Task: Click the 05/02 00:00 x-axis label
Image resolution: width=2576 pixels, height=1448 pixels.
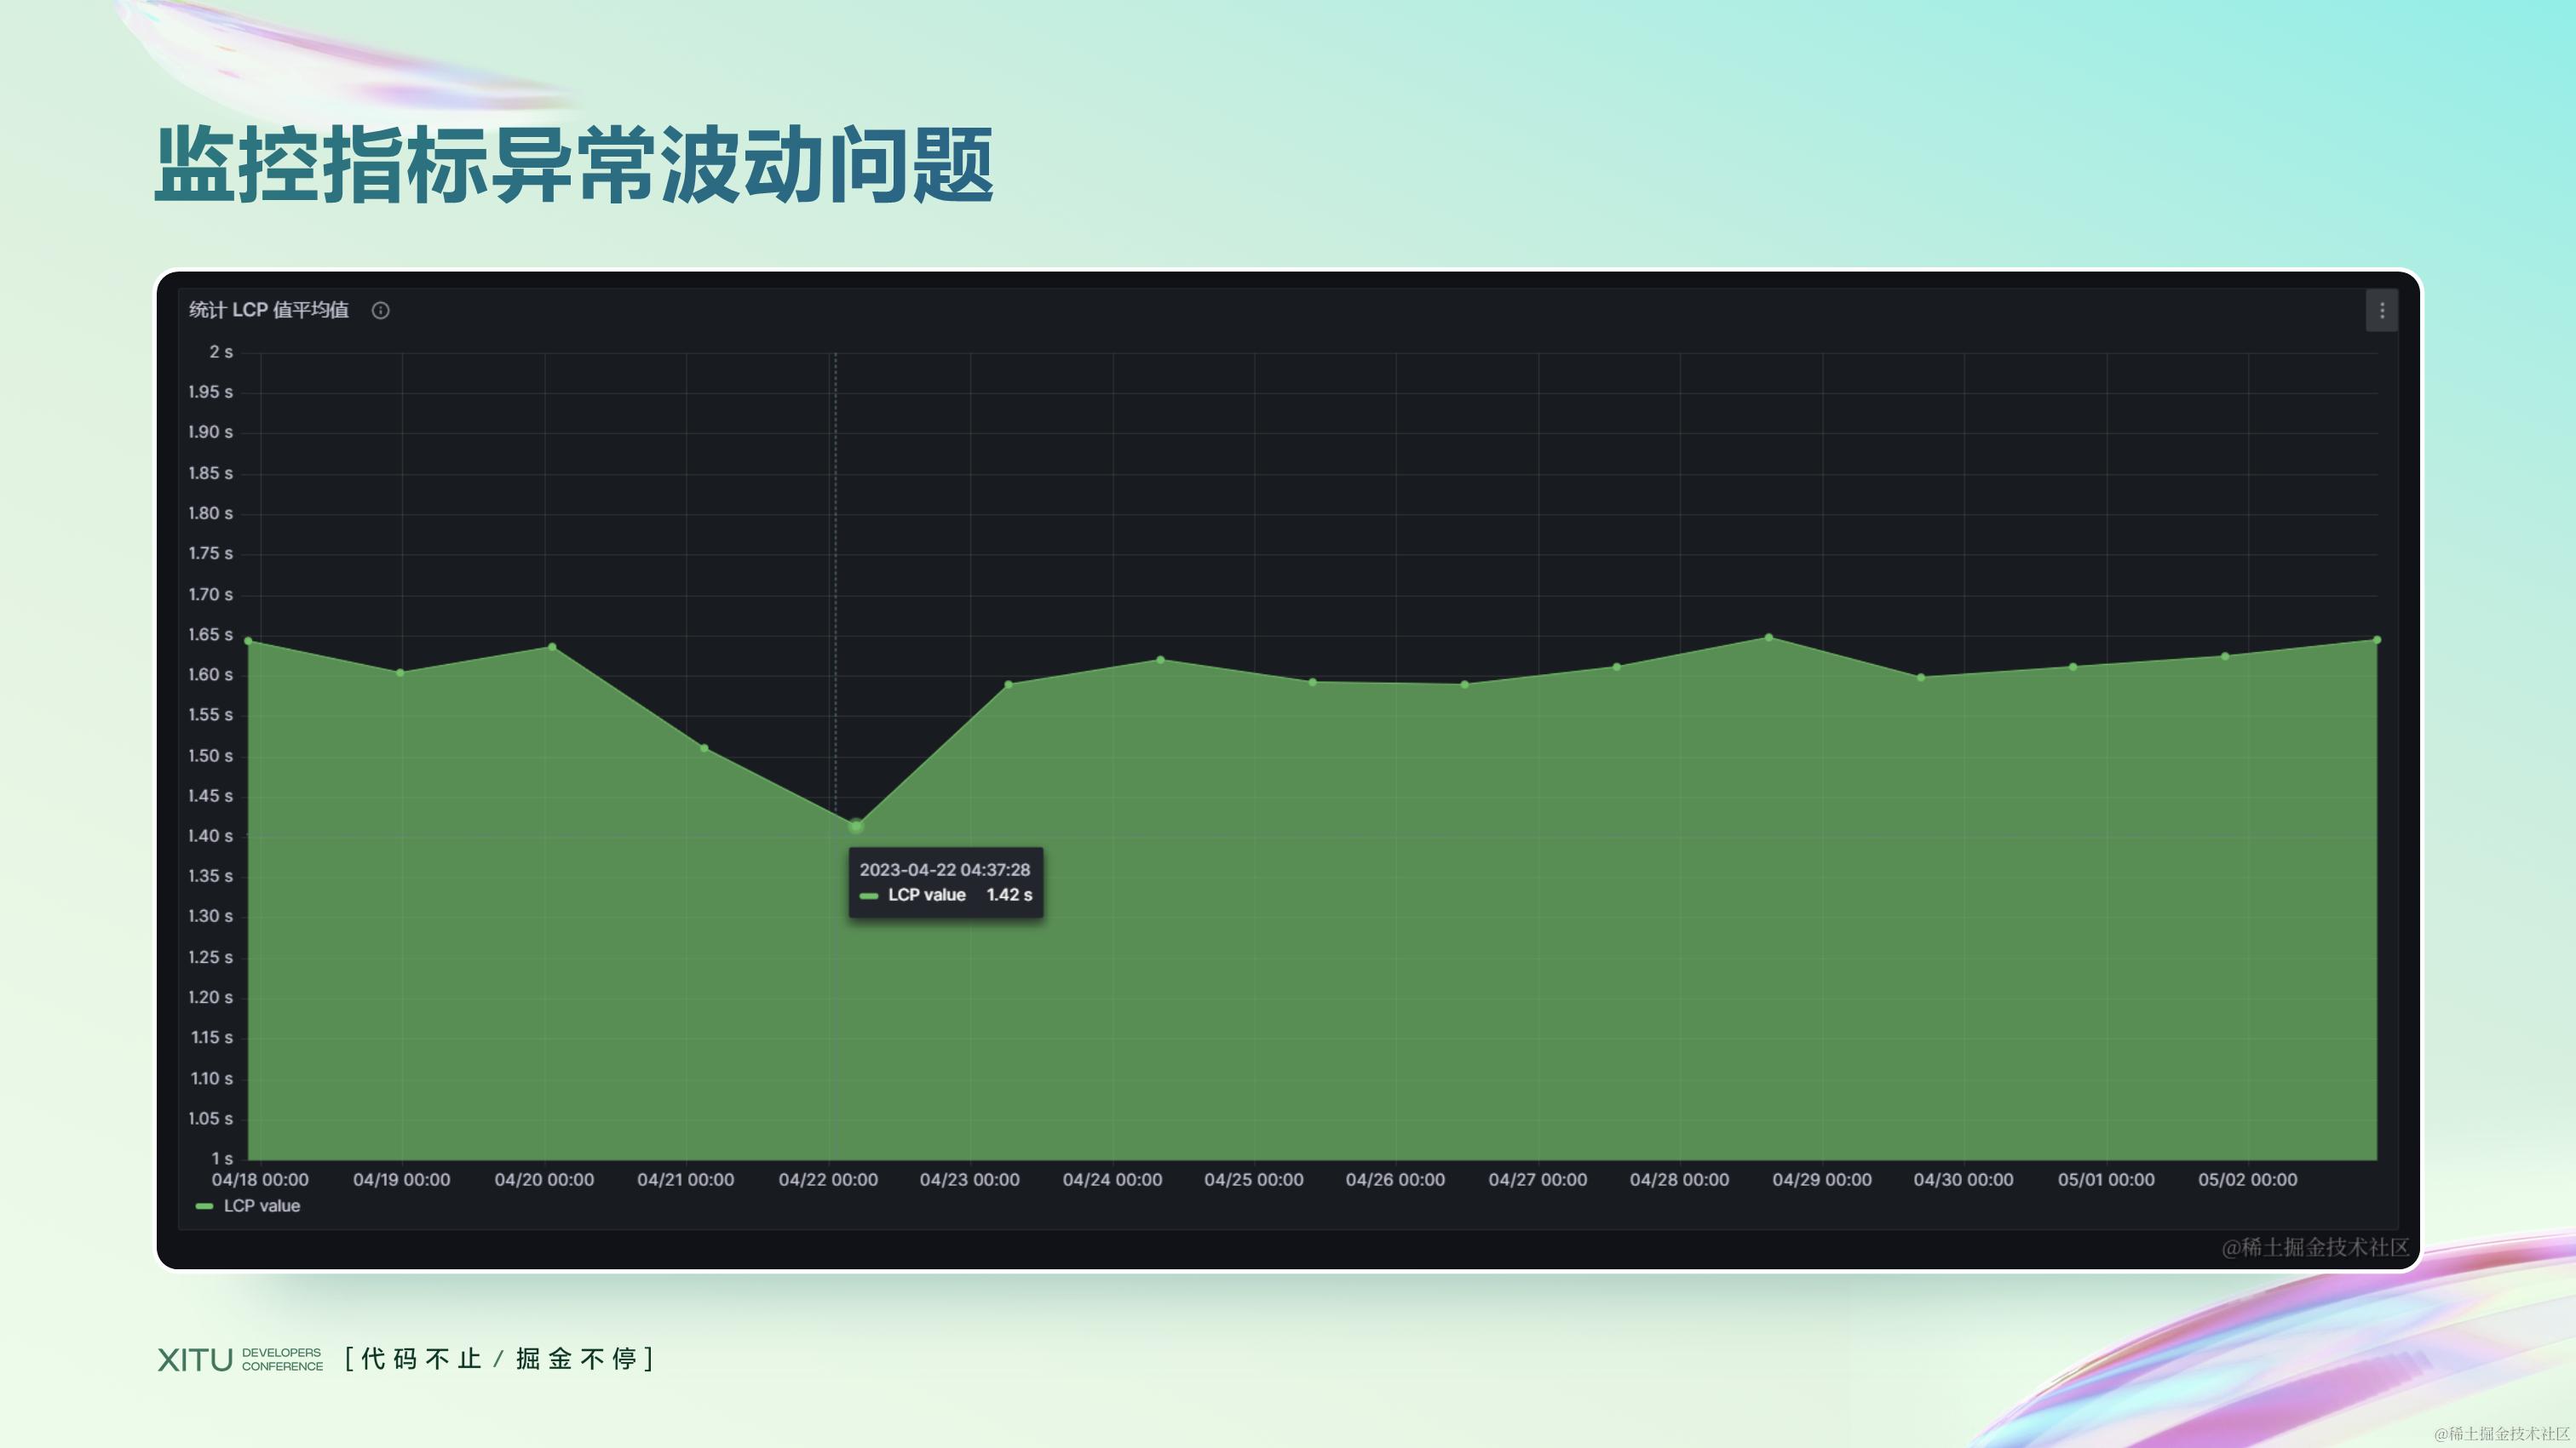Action: 2247,1180
